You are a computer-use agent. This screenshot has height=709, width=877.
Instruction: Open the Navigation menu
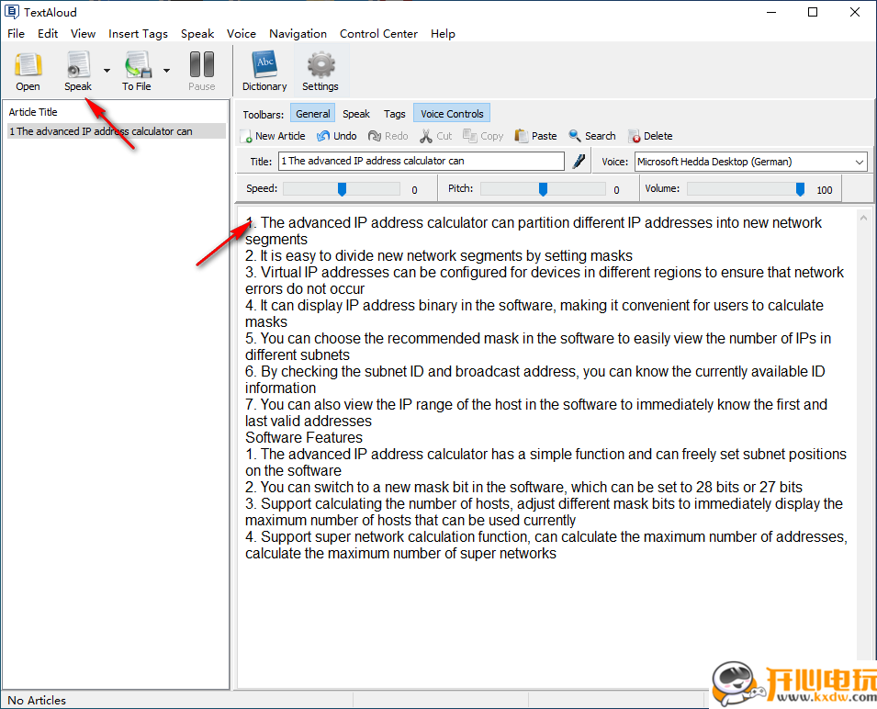pyautogui.click(x=298, y=34)
